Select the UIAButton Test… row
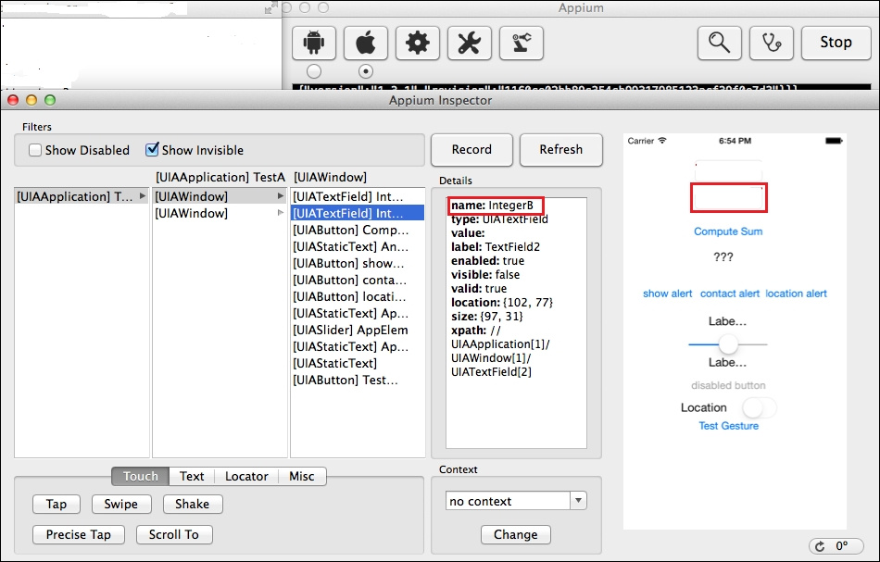The width and height of the screenshot is (880, 562). tap(358, 380)
